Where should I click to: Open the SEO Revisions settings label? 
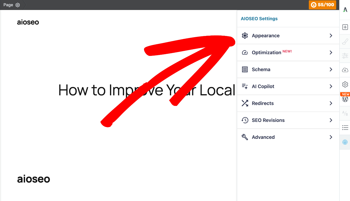point(268,120)
